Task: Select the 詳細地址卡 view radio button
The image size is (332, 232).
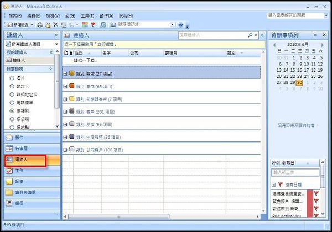Action: point(12,94)
